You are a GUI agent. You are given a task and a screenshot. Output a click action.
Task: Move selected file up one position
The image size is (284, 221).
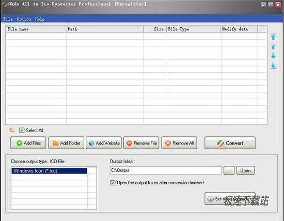click(273, 46)
